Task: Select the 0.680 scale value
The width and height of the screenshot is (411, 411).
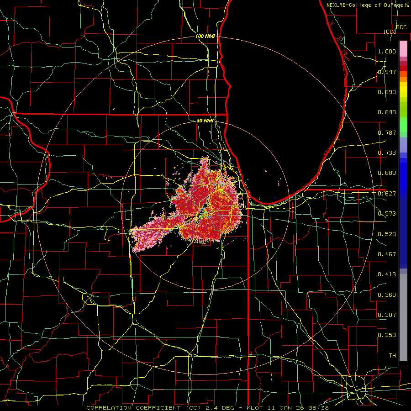Action: (x=387, y=173)
